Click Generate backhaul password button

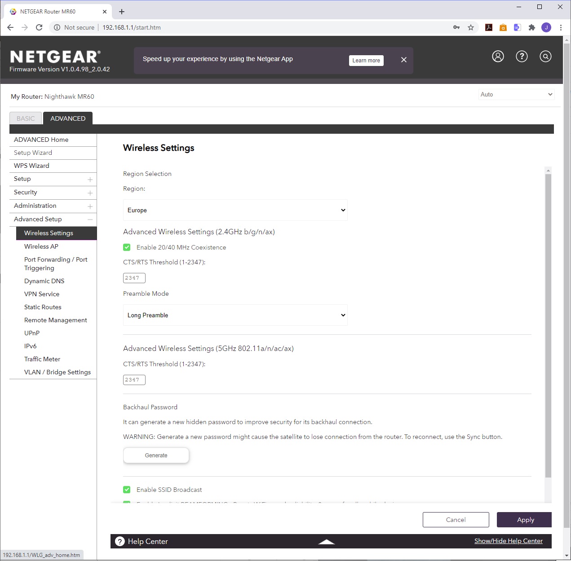[x=156, y=456]
